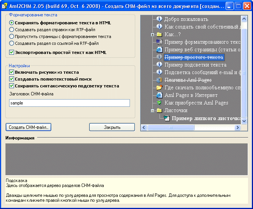Click sticky note icon beside Пример липкого листочка
The image size is (253, 209).
tap(167, 118)
